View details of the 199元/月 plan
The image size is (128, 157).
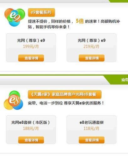[31, 58]
